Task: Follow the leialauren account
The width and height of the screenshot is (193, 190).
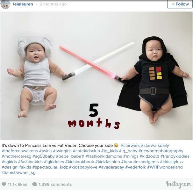Action: (180, 4)
